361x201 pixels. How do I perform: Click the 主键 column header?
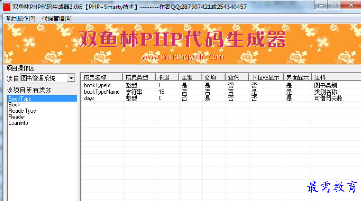click(190, 77)
